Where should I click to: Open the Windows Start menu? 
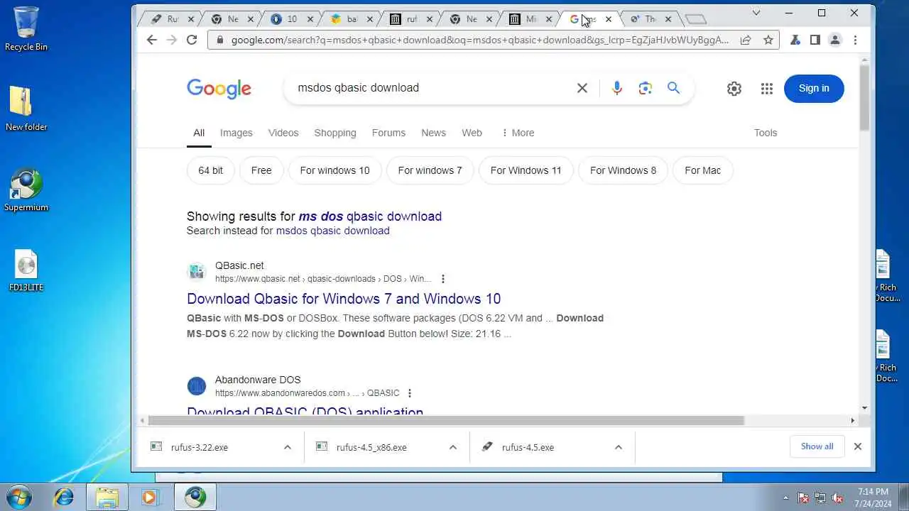coord(19,496)
